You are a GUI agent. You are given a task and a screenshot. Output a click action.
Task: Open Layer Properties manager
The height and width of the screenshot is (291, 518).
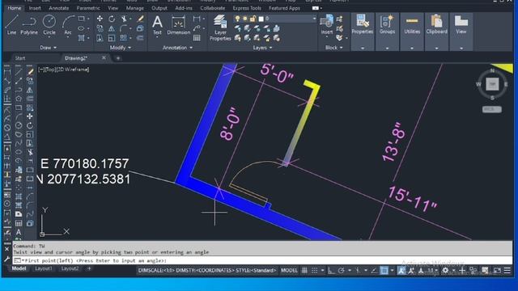220,27
